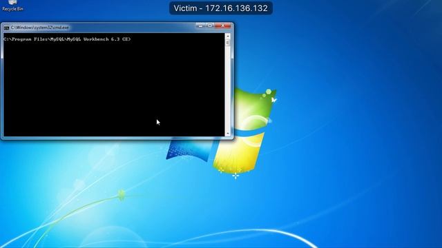Click the command prompt path line

[x=67, y=39]
